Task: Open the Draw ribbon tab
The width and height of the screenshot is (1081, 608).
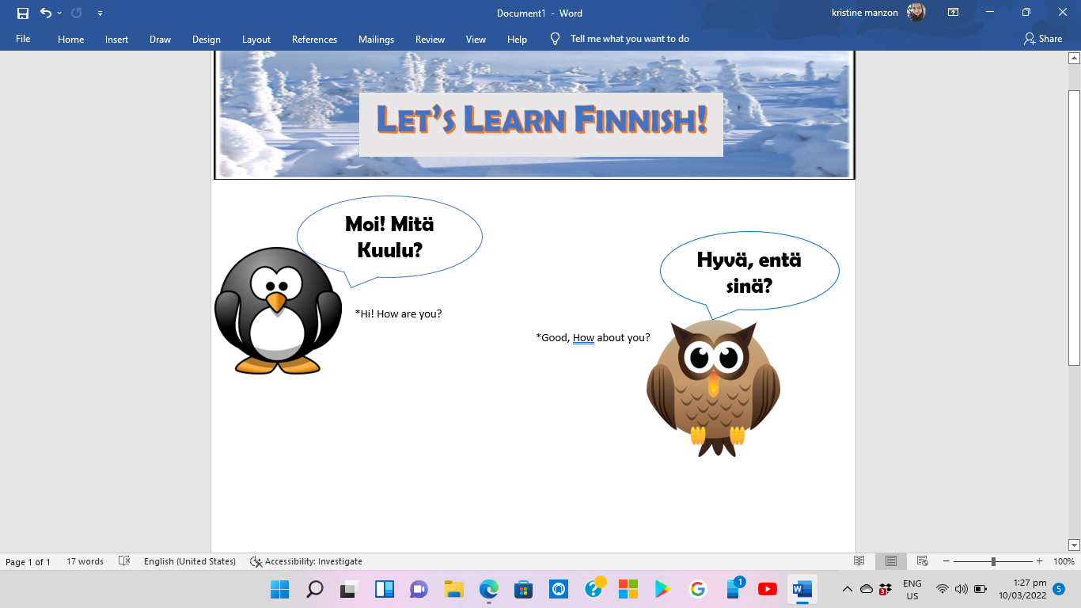Action: 161,39
